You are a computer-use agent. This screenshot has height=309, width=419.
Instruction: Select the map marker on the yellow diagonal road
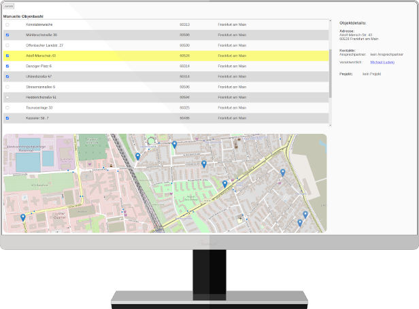click(225, 183)
